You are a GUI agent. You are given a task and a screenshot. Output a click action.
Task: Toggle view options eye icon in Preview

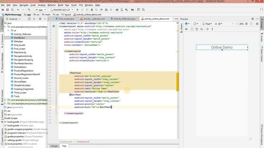pyautogui.click(x=186, y=29)
